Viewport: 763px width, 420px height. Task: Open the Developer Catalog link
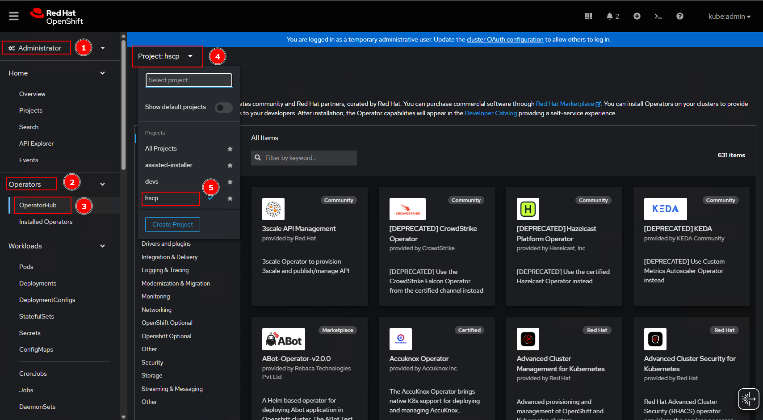tap(490, 113)
